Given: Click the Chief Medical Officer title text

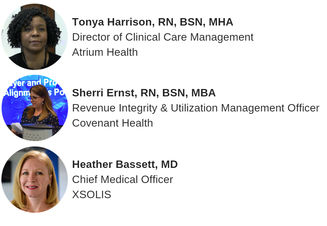Looking at the screenshot, I should [122, 180].
